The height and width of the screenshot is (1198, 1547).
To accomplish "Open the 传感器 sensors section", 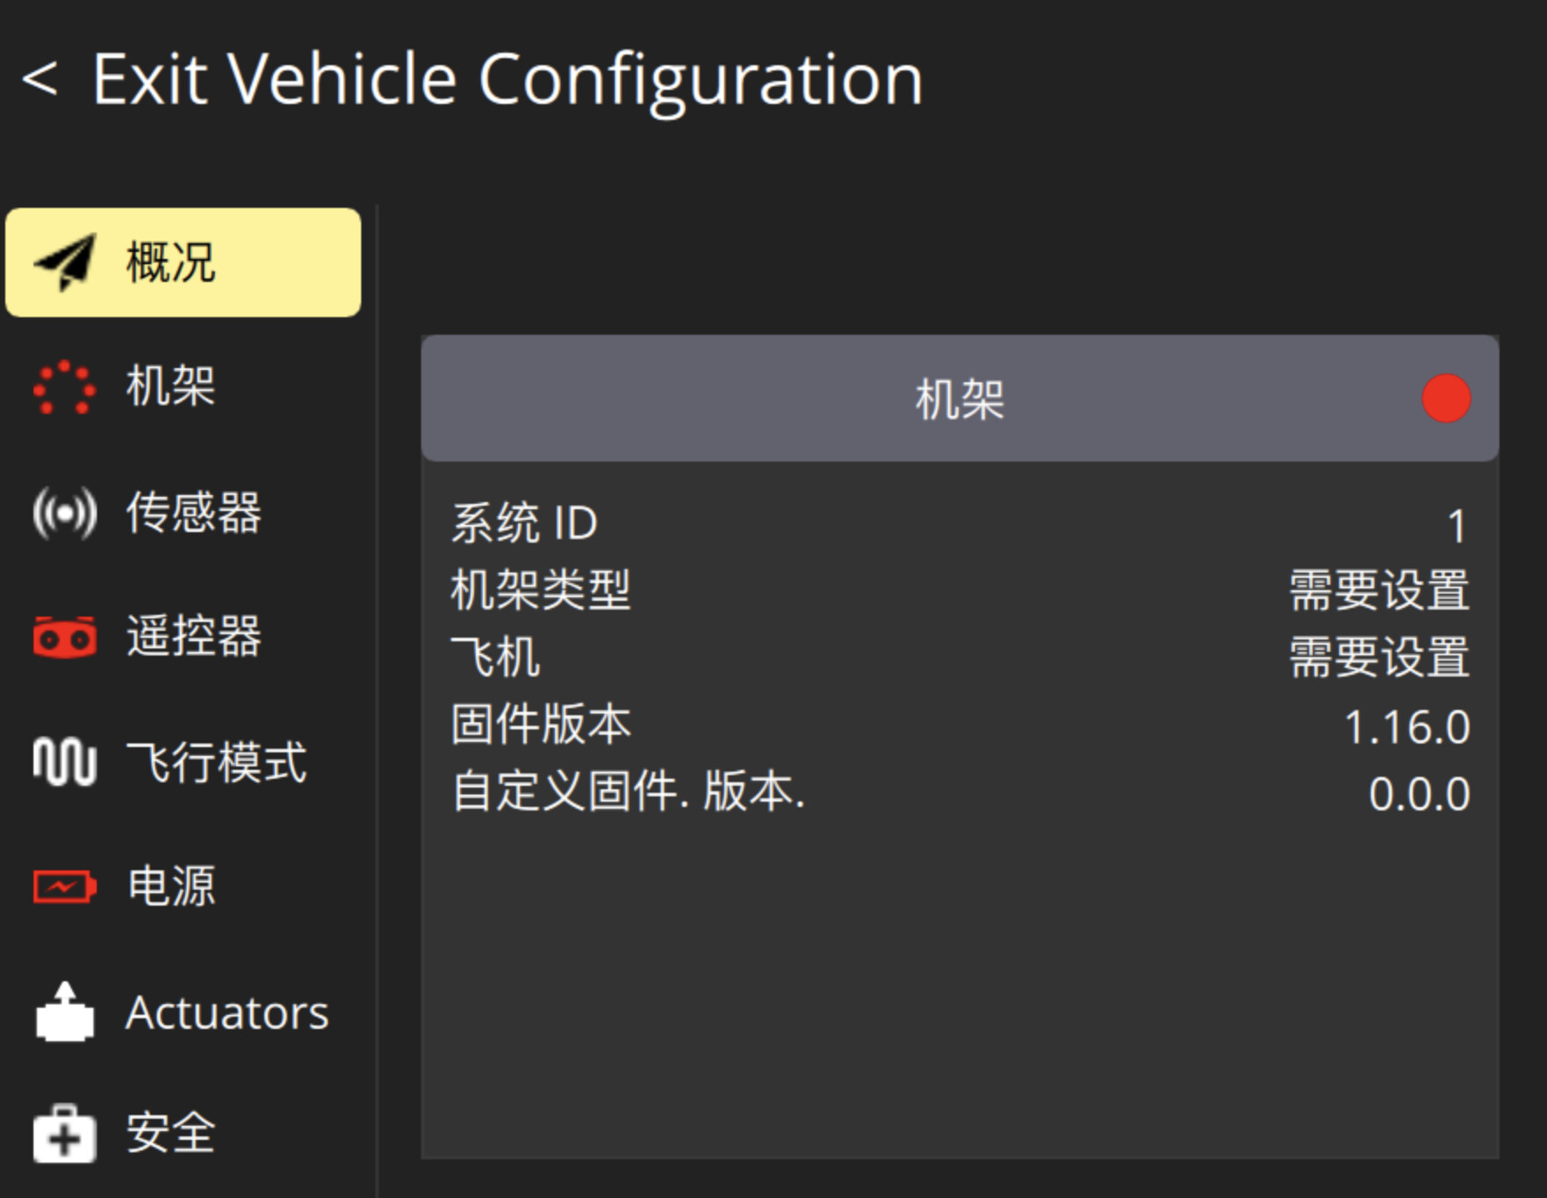I will (194, 512).
